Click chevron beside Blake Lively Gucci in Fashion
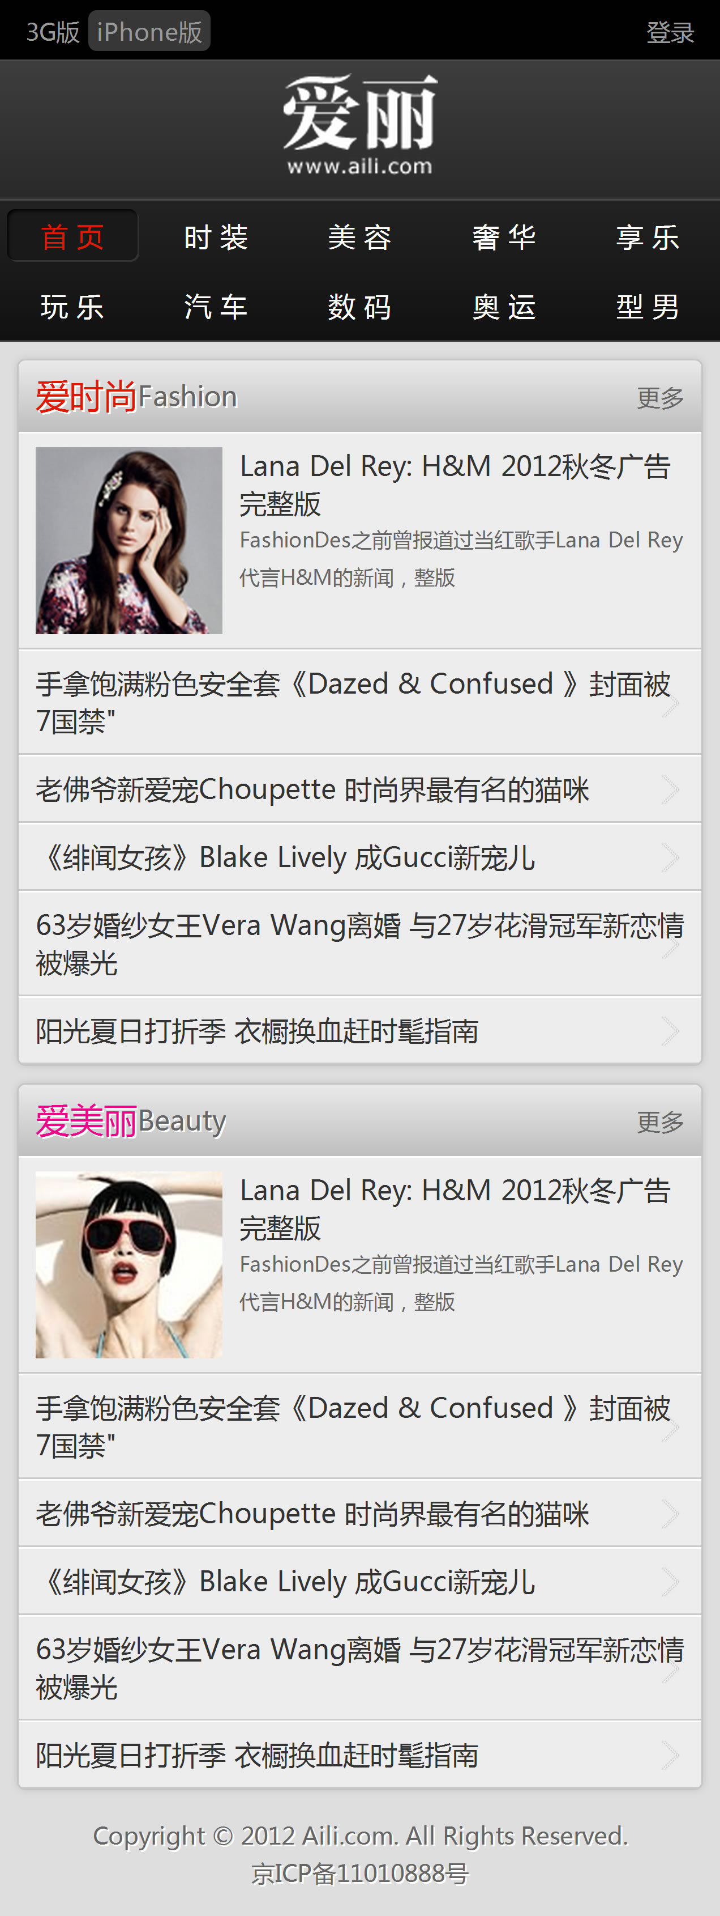The width and height of the screenshot is (720, 1916). [670, 857]
